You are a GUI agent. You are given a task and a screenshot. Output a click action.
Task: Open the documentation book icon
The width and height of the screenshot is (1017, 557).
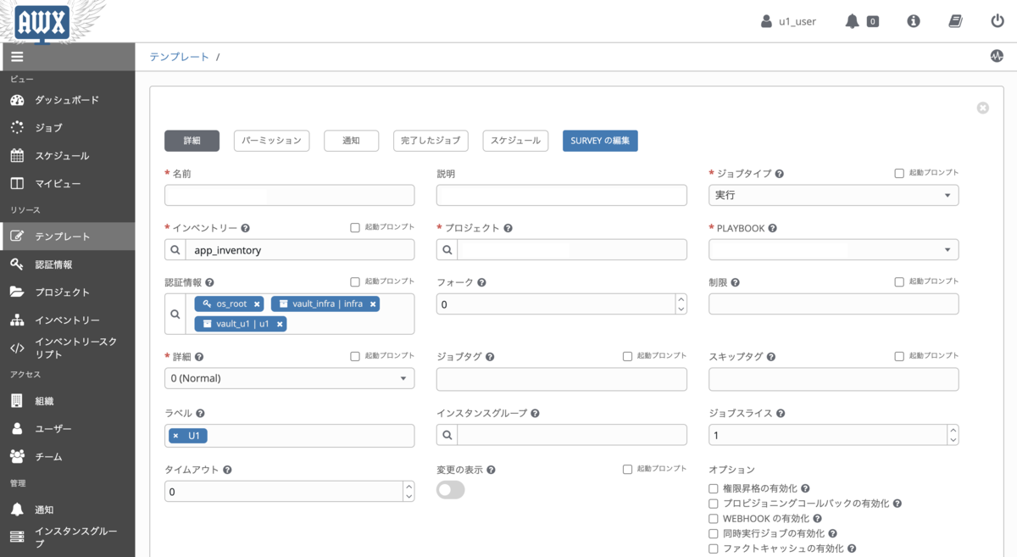[x=955, y=21]
